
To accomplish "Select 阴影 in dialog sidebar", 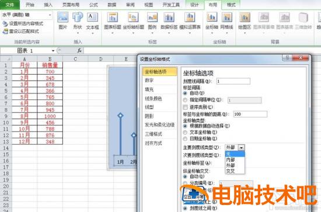I will pos(160,116).
